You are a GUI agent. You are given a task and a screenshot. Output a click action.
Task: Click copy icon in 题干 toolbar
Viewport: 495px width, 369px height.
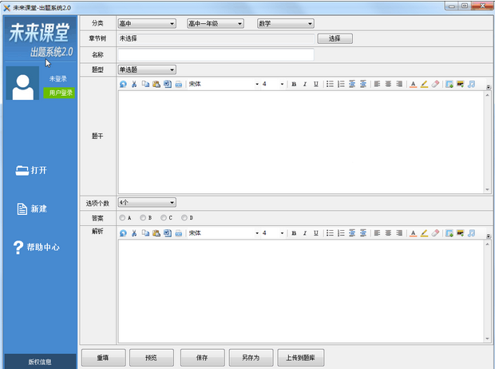(x=145, y=84)
